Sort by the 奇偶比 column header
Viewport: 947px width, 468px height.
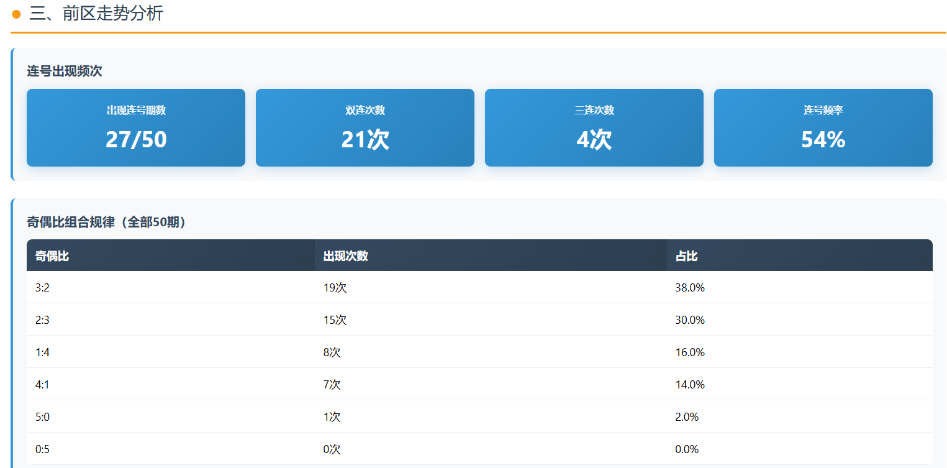[52, 255]
